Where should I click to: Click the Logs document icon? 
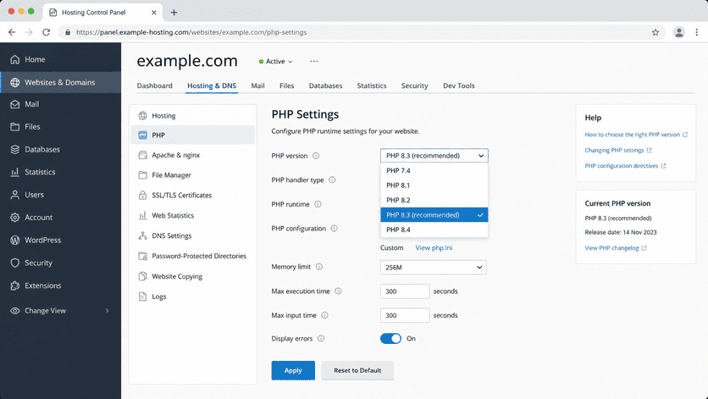point(142,296)
